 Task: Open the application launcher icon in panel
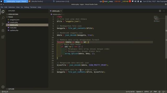(1, 1)
